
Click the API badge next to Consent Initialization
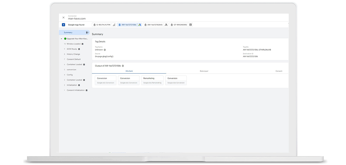coord(87,90)
